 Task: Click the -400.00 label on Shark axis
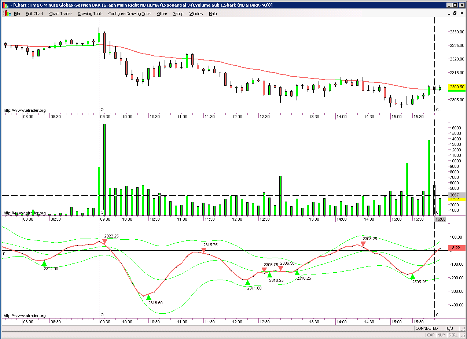point(457,305)
